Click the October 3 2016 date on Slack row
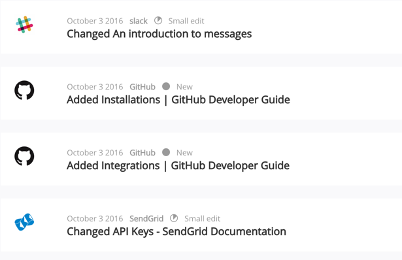 [x=95, y=21]
